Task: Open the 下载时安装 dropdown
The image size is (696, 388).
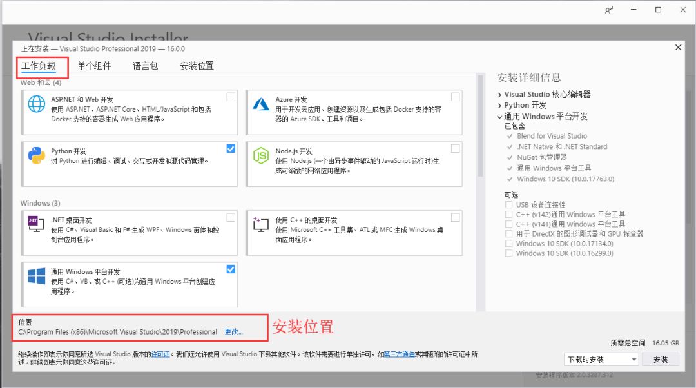Action: click(x=601, y=359)
